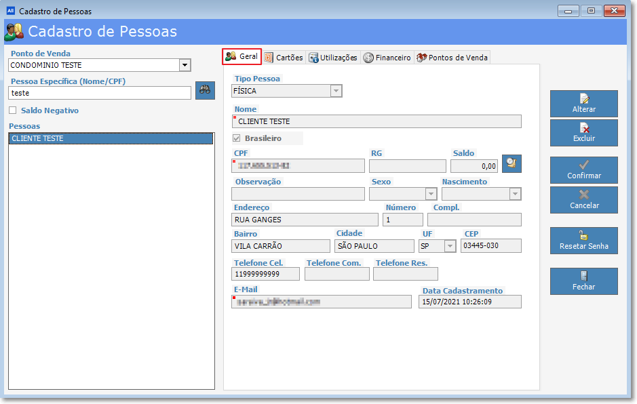Open the Financeiro tab
The image size is (637, 404).
(387, 58)
